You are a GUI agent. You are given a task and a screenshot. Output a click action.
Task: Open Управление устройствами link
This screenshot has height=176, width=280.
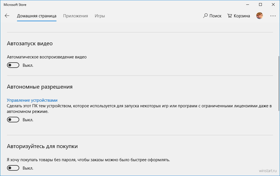click(32, 100)
